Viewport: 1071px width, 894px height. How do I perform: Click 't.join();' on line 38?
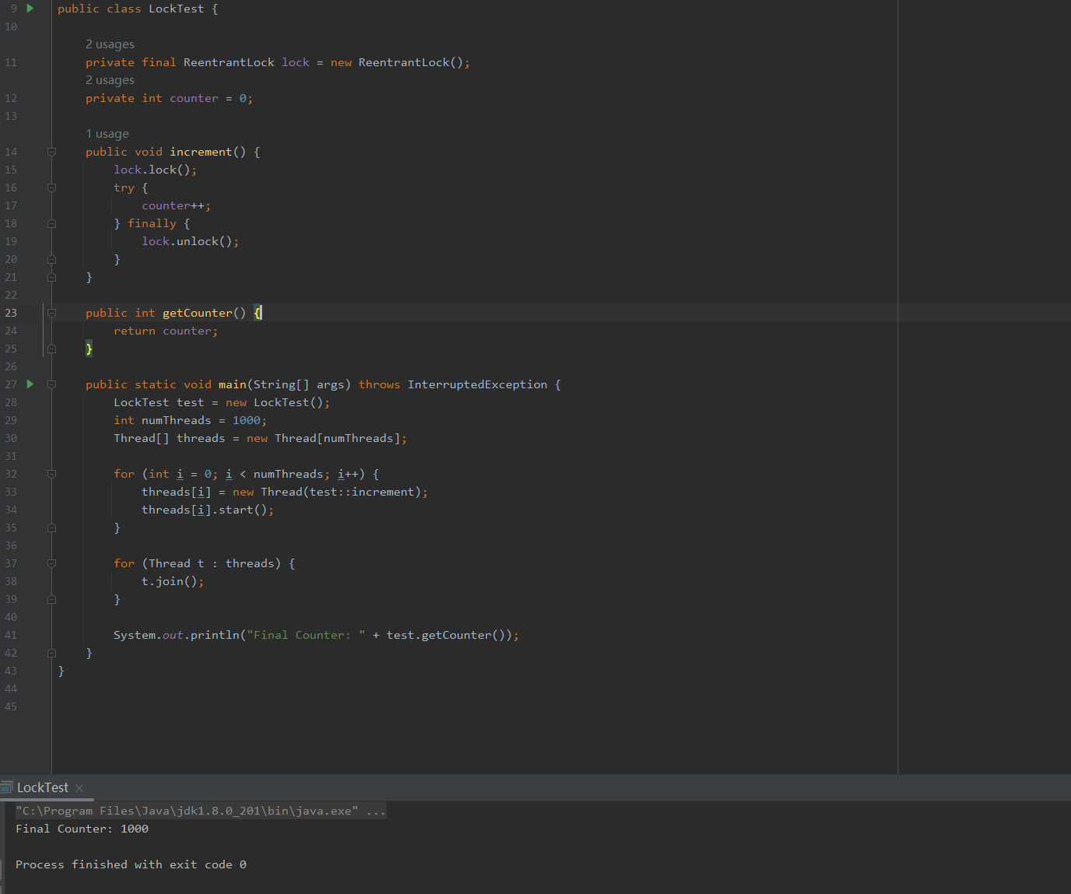[173, 581]
